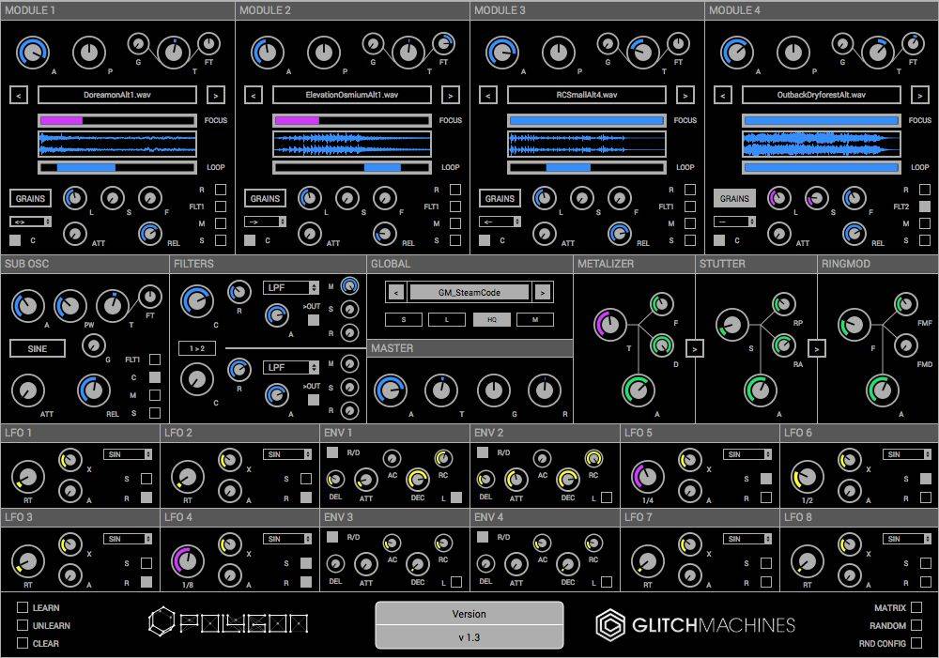The image size is (939, 658).
Task: Click next sample arrow in Module 1
Action: point(215,95)
